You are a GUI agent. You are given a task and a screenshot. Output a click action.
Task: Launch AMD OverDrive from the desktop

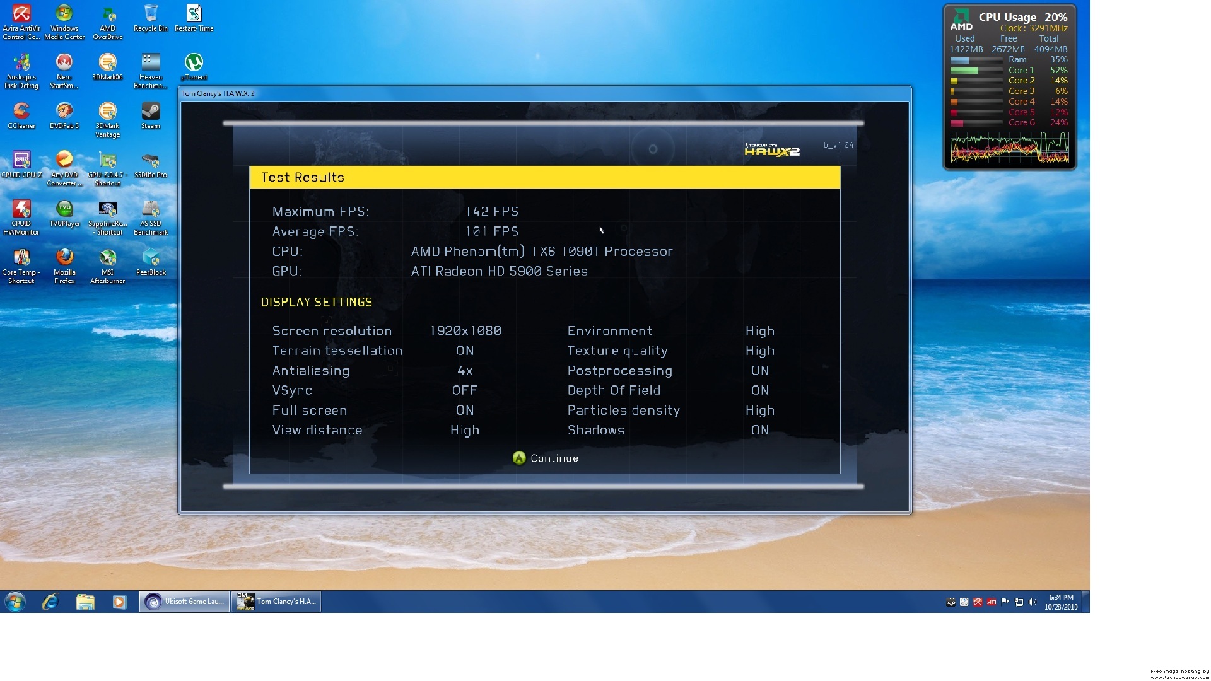(108, 23)
